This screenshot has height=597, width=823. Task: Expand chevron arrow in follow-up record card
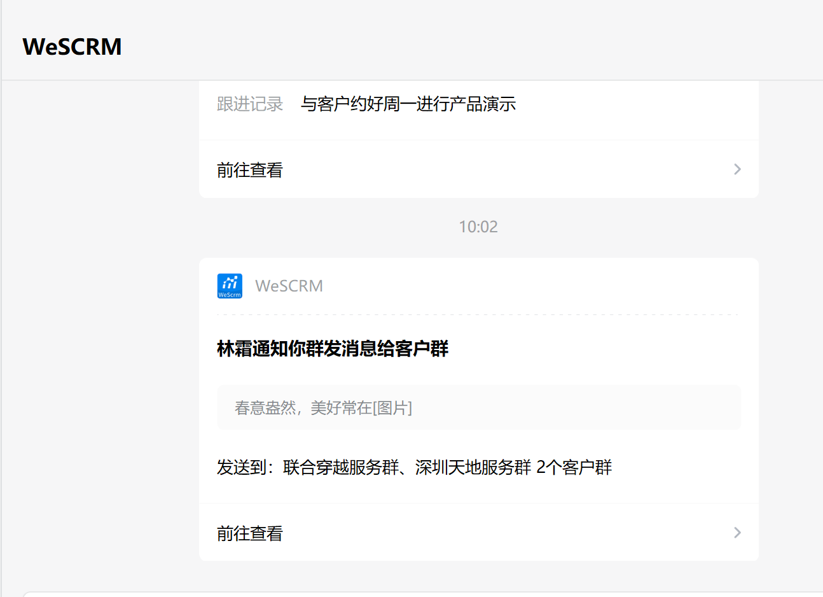point(737,169)
